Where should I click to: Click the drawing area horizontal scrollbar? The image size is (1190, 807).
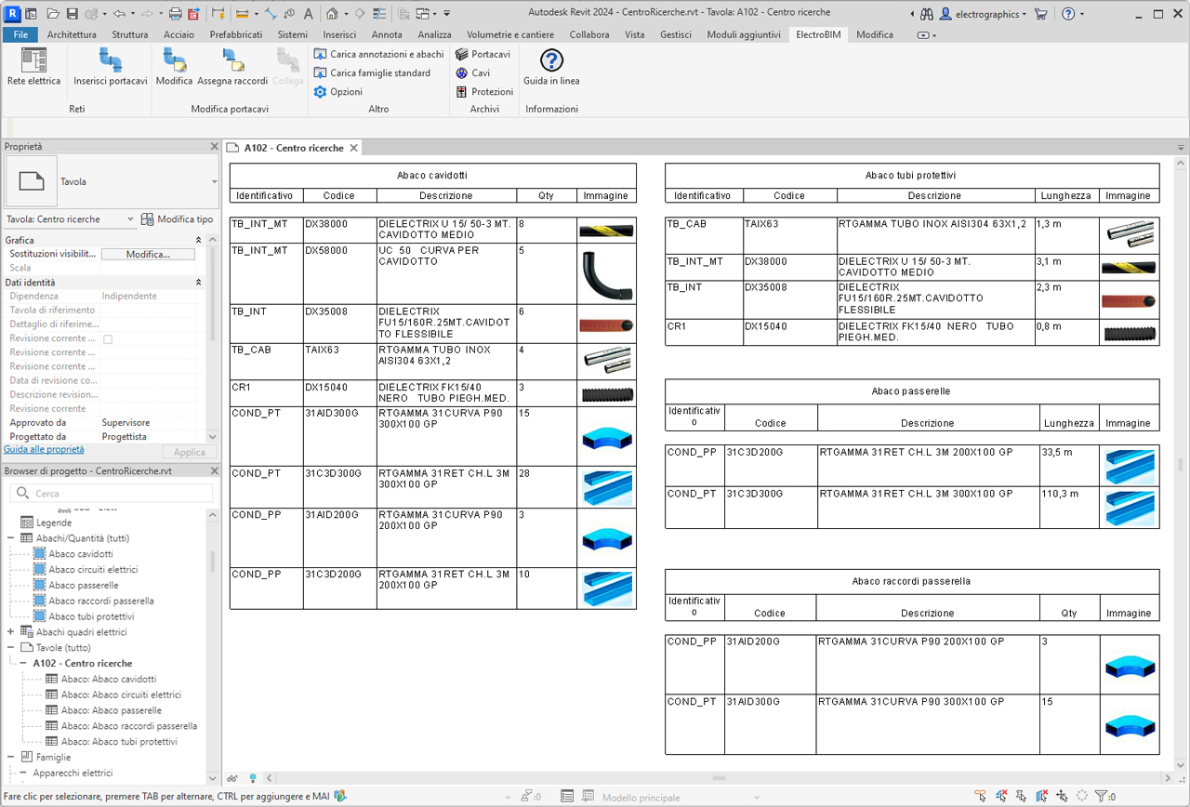pyautogui.click(x=718, y=778)
